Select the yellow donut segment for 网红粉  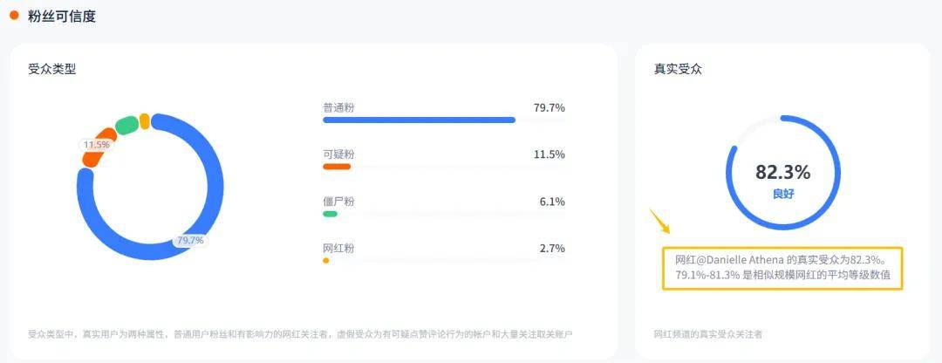144,121
